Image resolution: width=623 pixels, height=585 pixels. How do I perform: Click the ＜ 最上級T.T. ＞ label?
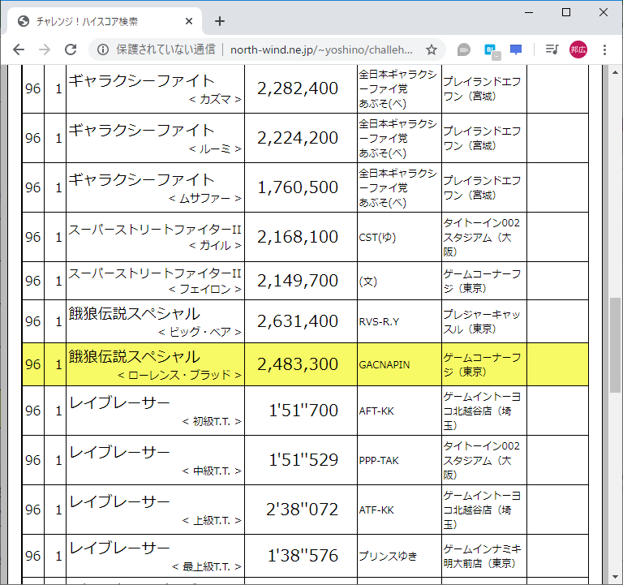pyautogui.click(x=207, y=566)
